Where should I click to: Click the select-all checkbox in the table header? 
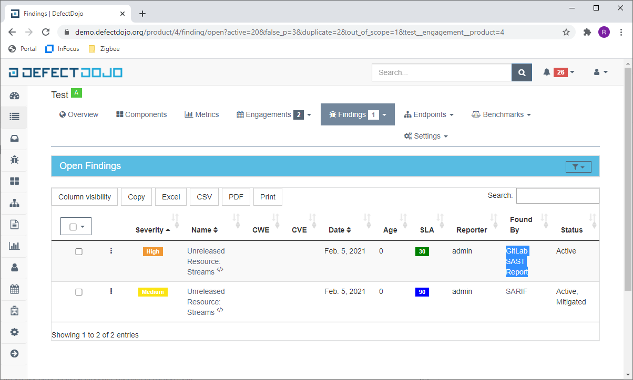coord(72,226)
